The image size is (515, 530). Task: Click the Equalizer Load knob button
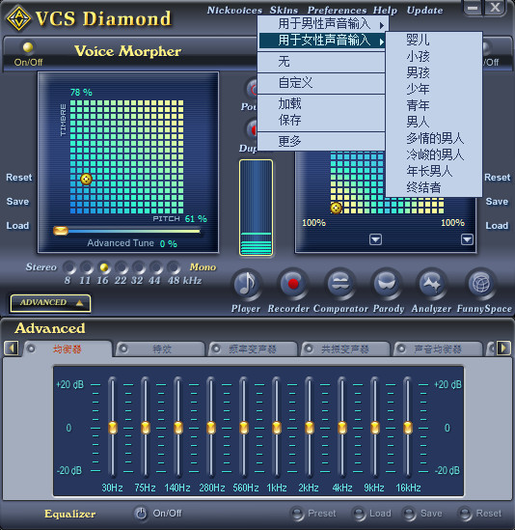point(359,514)
